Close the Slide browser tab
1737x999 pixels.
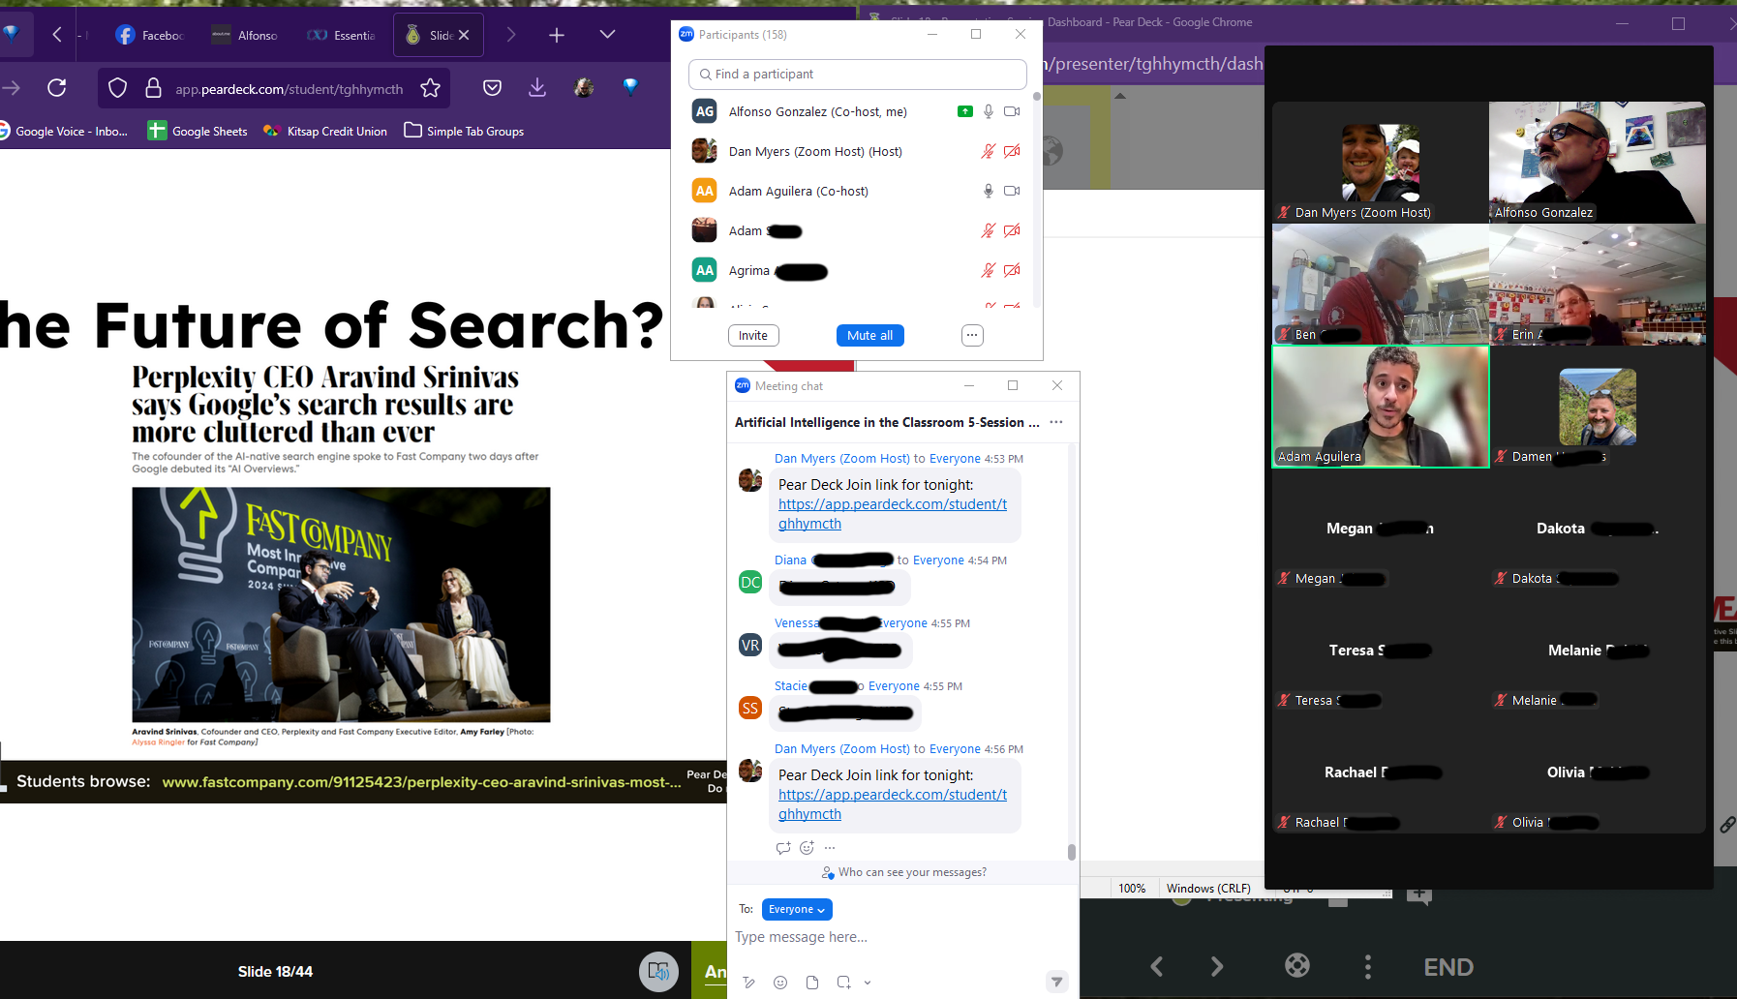tap(464, 35)
